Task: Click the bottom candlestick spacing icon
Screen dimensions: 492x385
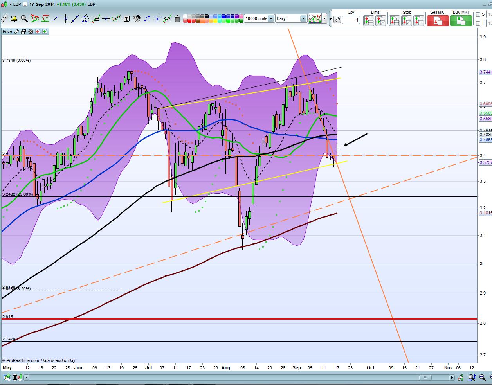Action: pyautogui.click(x=17, y=378)
